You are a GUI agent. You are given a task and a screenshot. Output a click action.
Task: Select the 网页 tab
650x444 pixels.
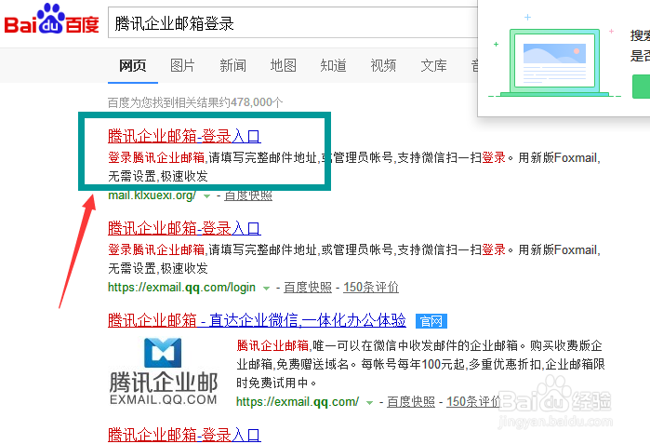click(x=133, y=65)
